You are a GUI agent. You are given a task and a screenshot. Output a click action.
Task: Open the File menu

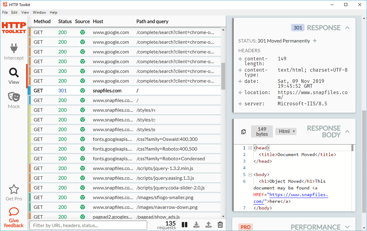pos(5,12)
